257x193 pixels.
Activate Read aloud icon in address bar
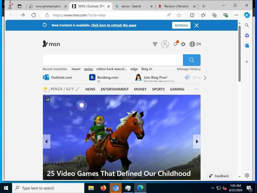click(x=169, y=15)
